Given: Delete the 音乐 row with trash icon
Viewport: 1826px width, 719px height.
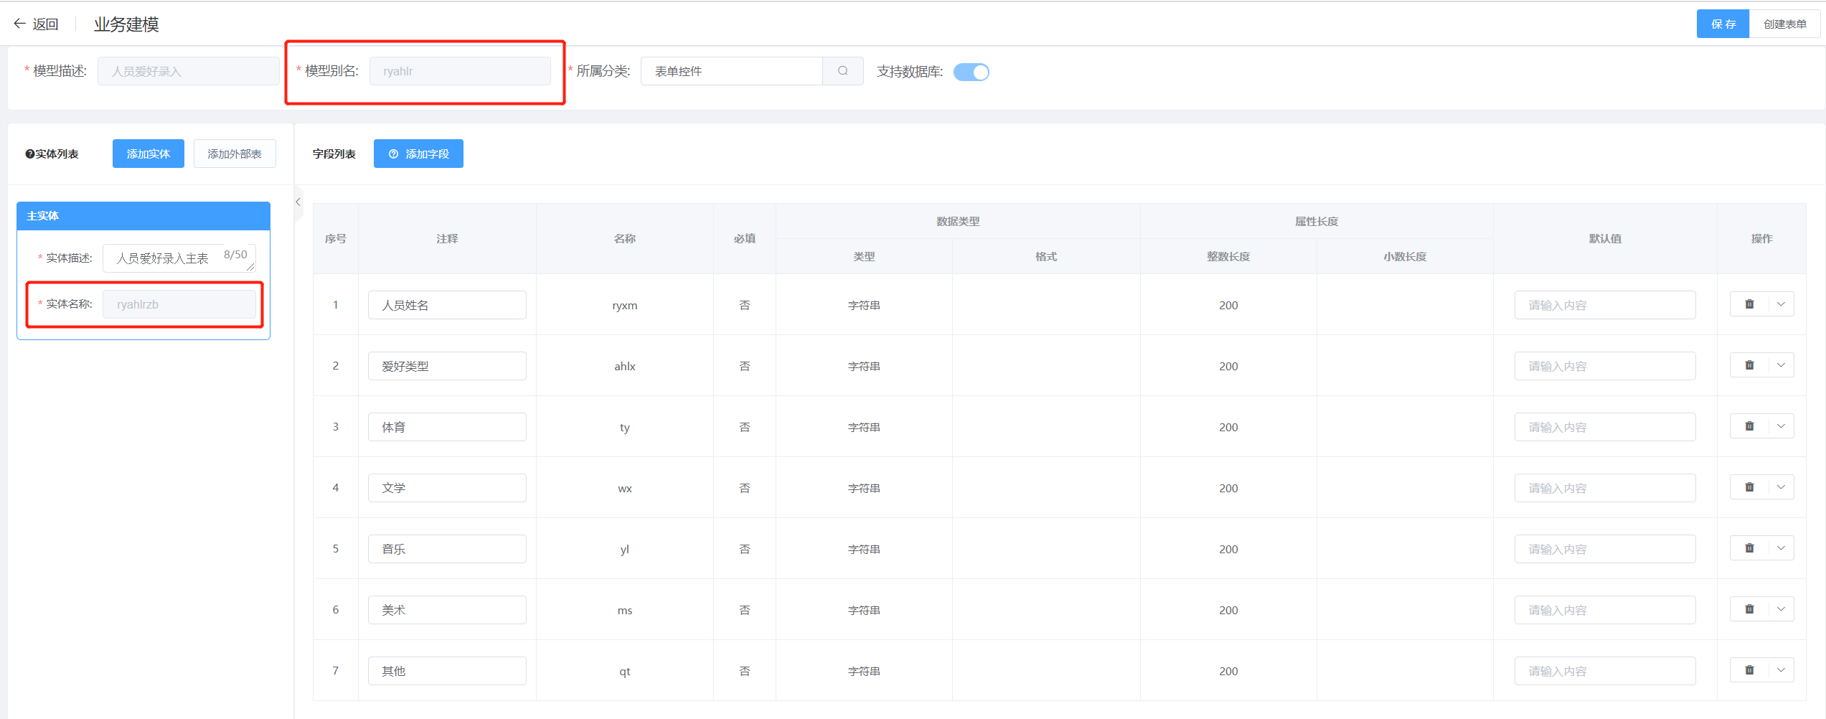Looking at the screenshot, I should [1749, 548].
